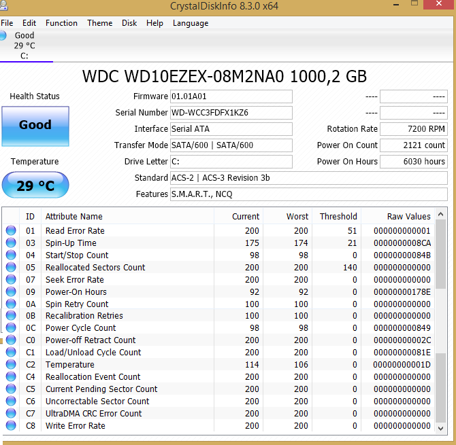Open the File menu
Screen dimensions: 456x445
(7, 23)
